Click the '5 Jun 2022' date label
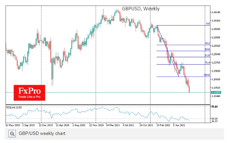Screen dimensions: 227x143 coord(179,125)
